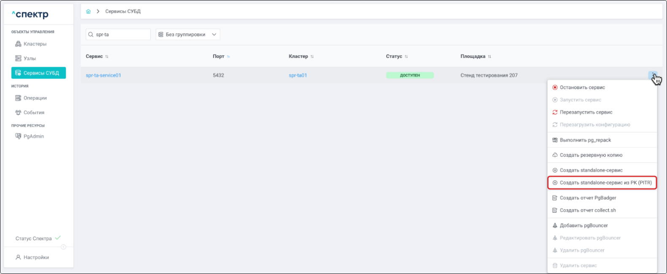Click Стенд тестирования 207 cell
This screenshot has height=274, width=667.
tap(489, 76)
